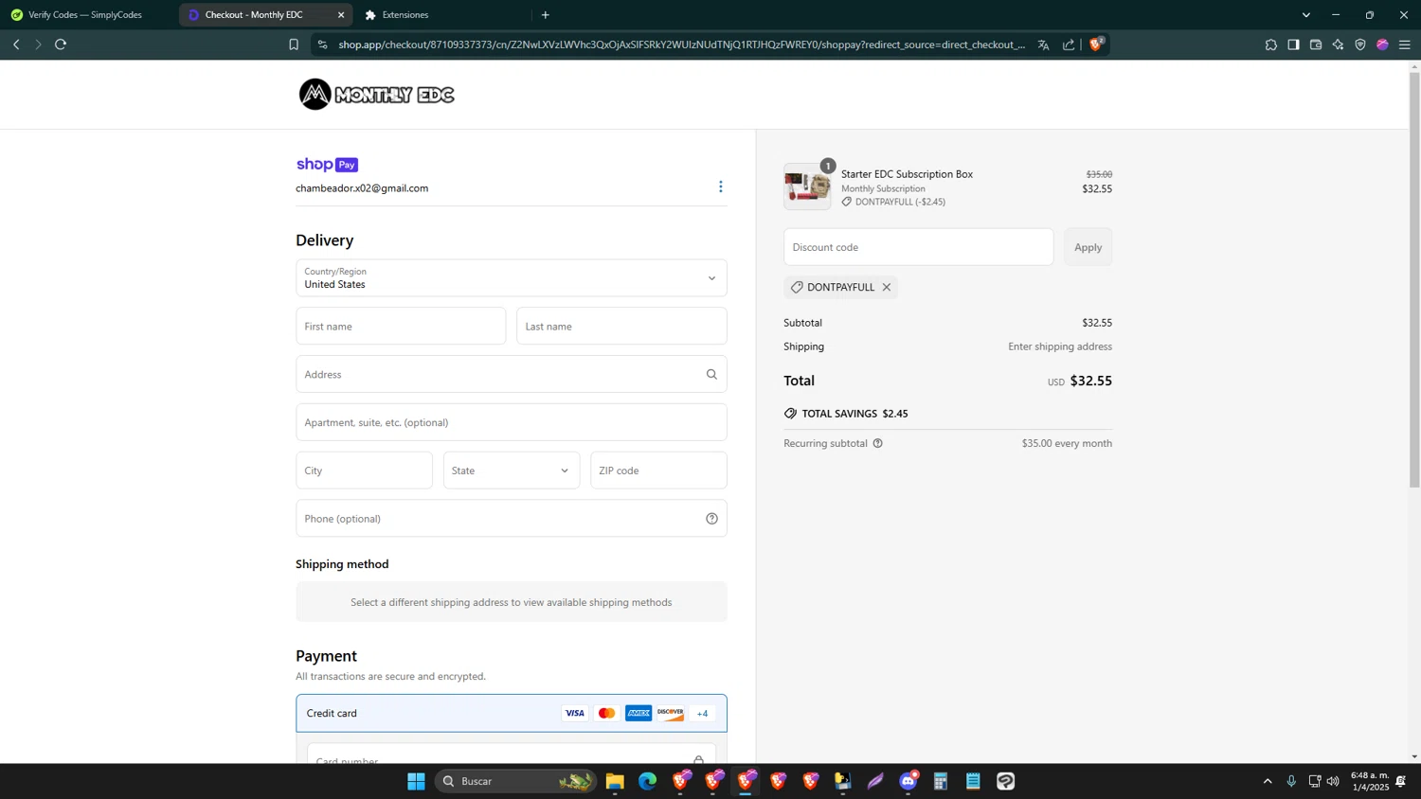
Task: Click the recurring subtotal info icon
Action: [x=878, y=443]
